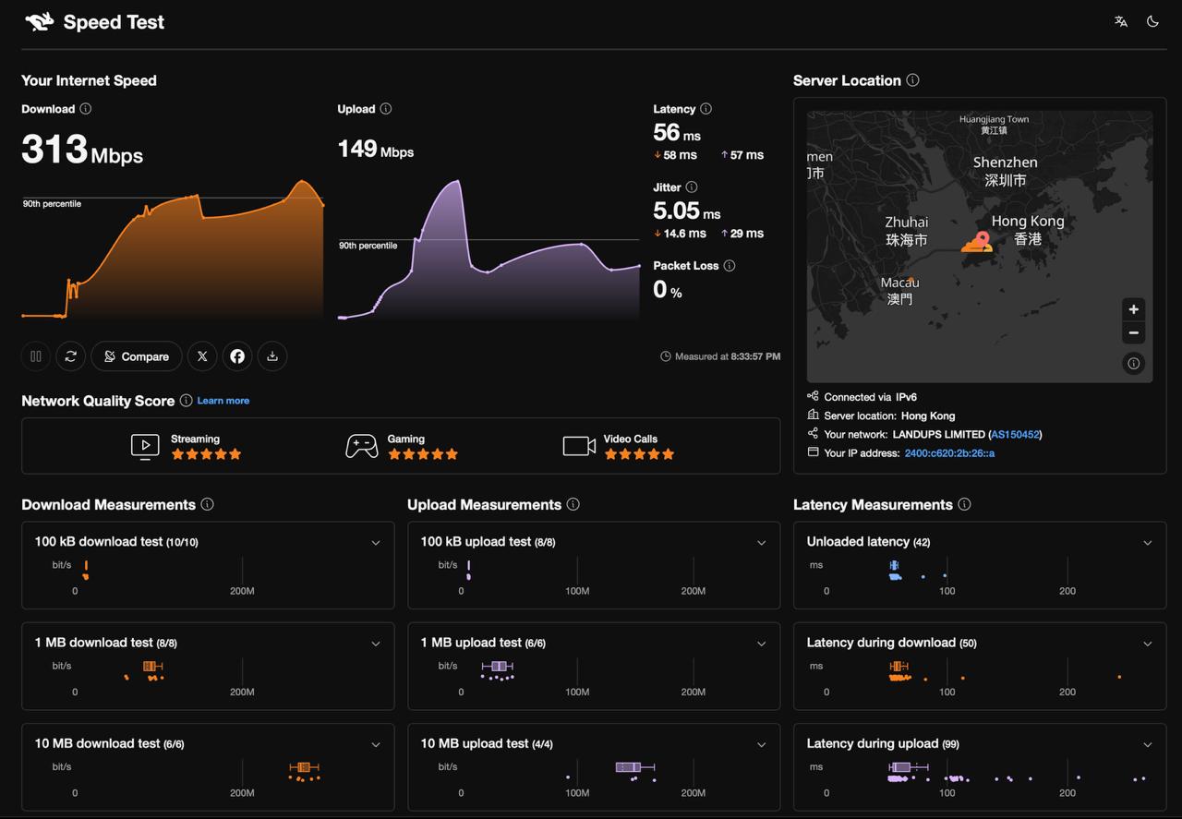This screenshot has width=1182, height=819.
Task: Click the Video Calls quality score
Action: (x=619, y=447)
